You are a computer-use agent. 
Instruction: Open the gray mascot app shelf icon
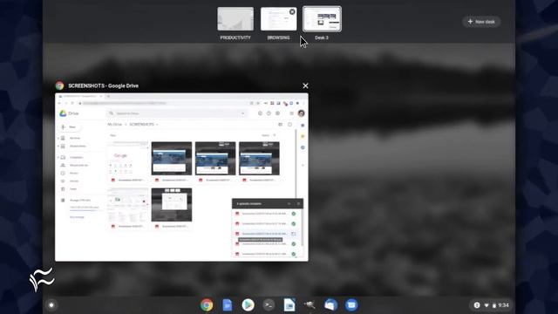pos(310,305)
